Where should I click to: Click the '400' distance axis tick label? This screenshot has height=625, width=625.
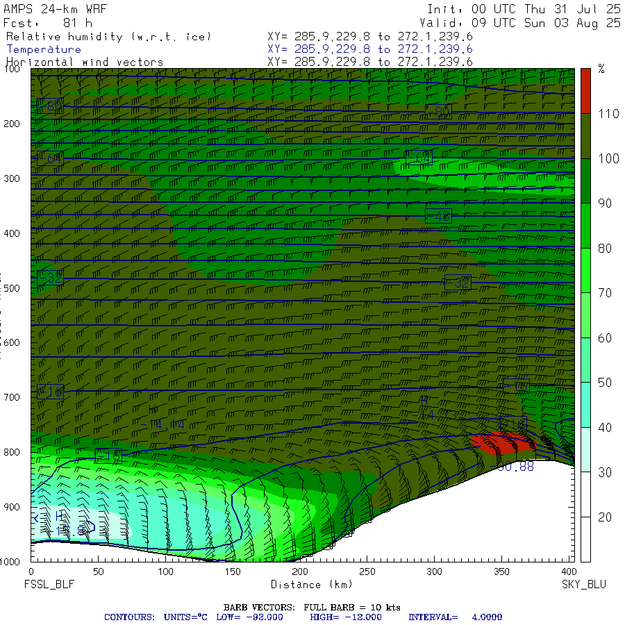[568, 572]
